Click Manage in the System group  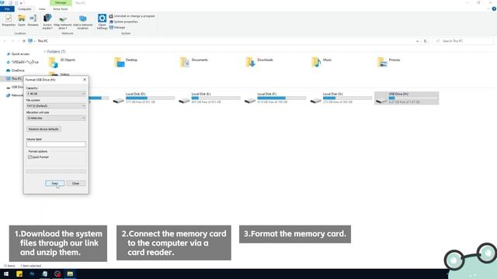117,28
